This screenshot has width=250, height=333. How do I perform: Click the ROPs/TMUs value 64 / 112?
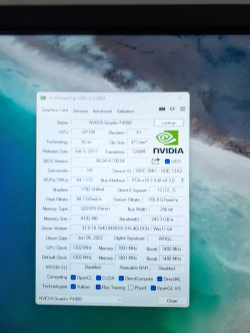coord(84,180)
